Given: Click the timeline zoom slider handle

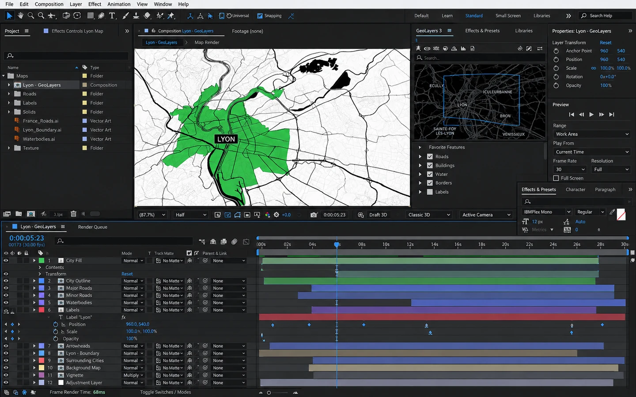Looking at the screenshot, I should (269, 393).
